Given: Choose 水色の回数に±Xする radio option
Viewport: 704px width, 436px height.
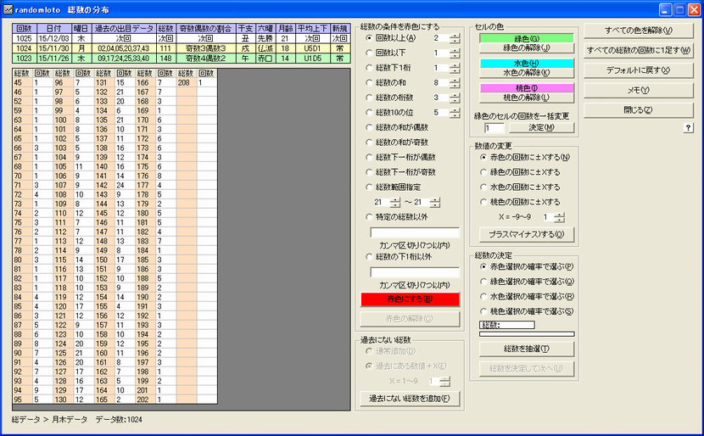Looking at the screenshot, I should point(483,187).
